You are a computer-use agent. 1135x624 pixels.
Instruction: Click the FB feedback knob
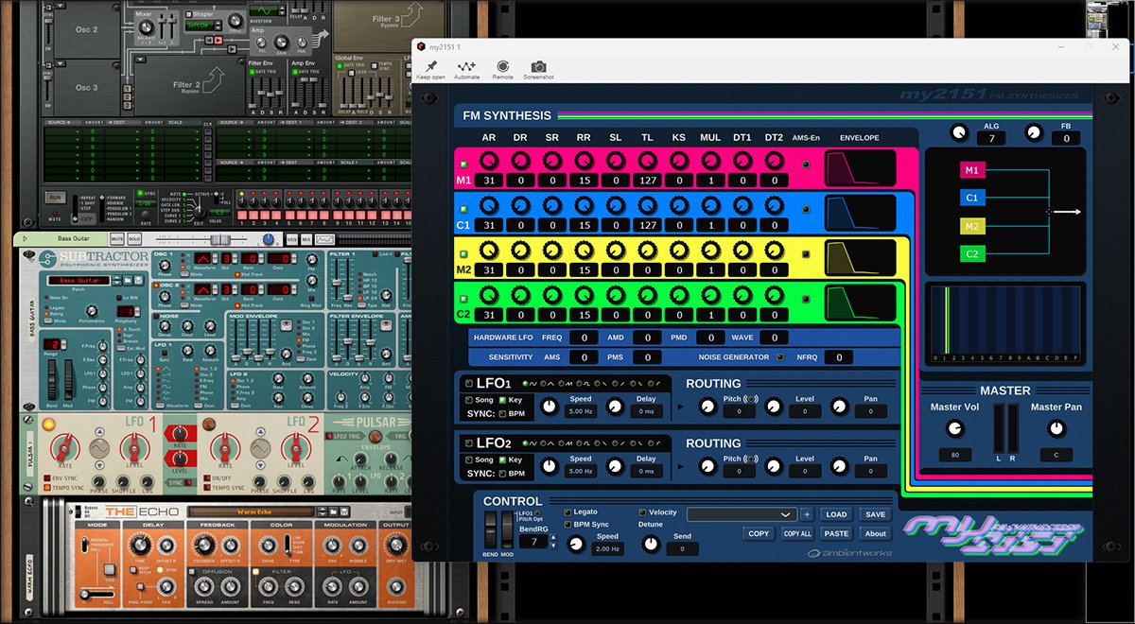point(1034,133)
